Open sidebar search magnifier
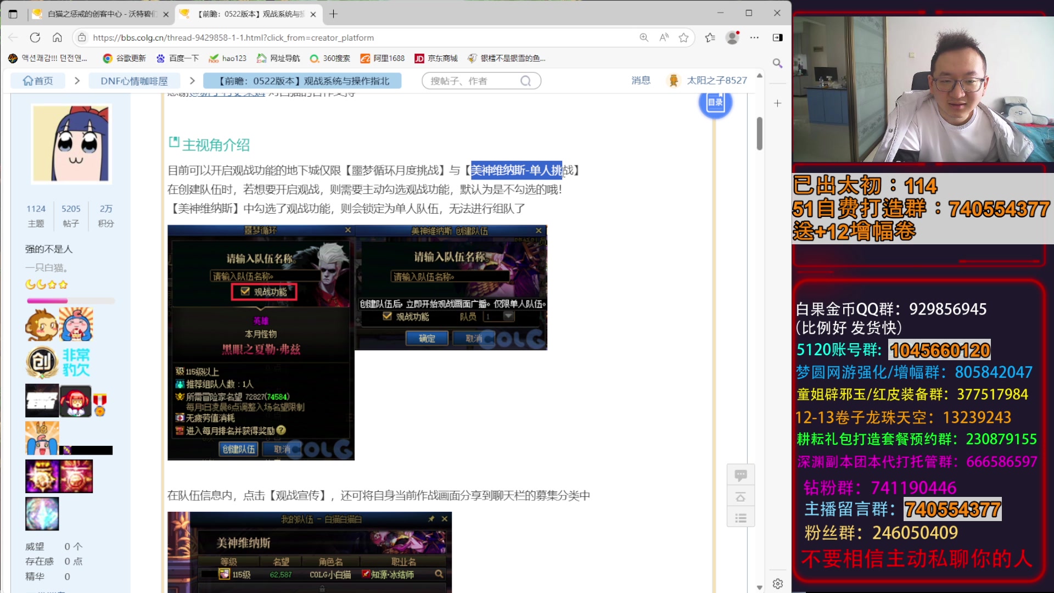The image size is (1054, 593). coord(777,63)
